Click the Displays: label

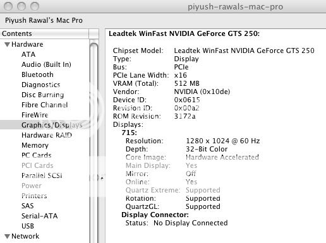click(x=128, y=124)
